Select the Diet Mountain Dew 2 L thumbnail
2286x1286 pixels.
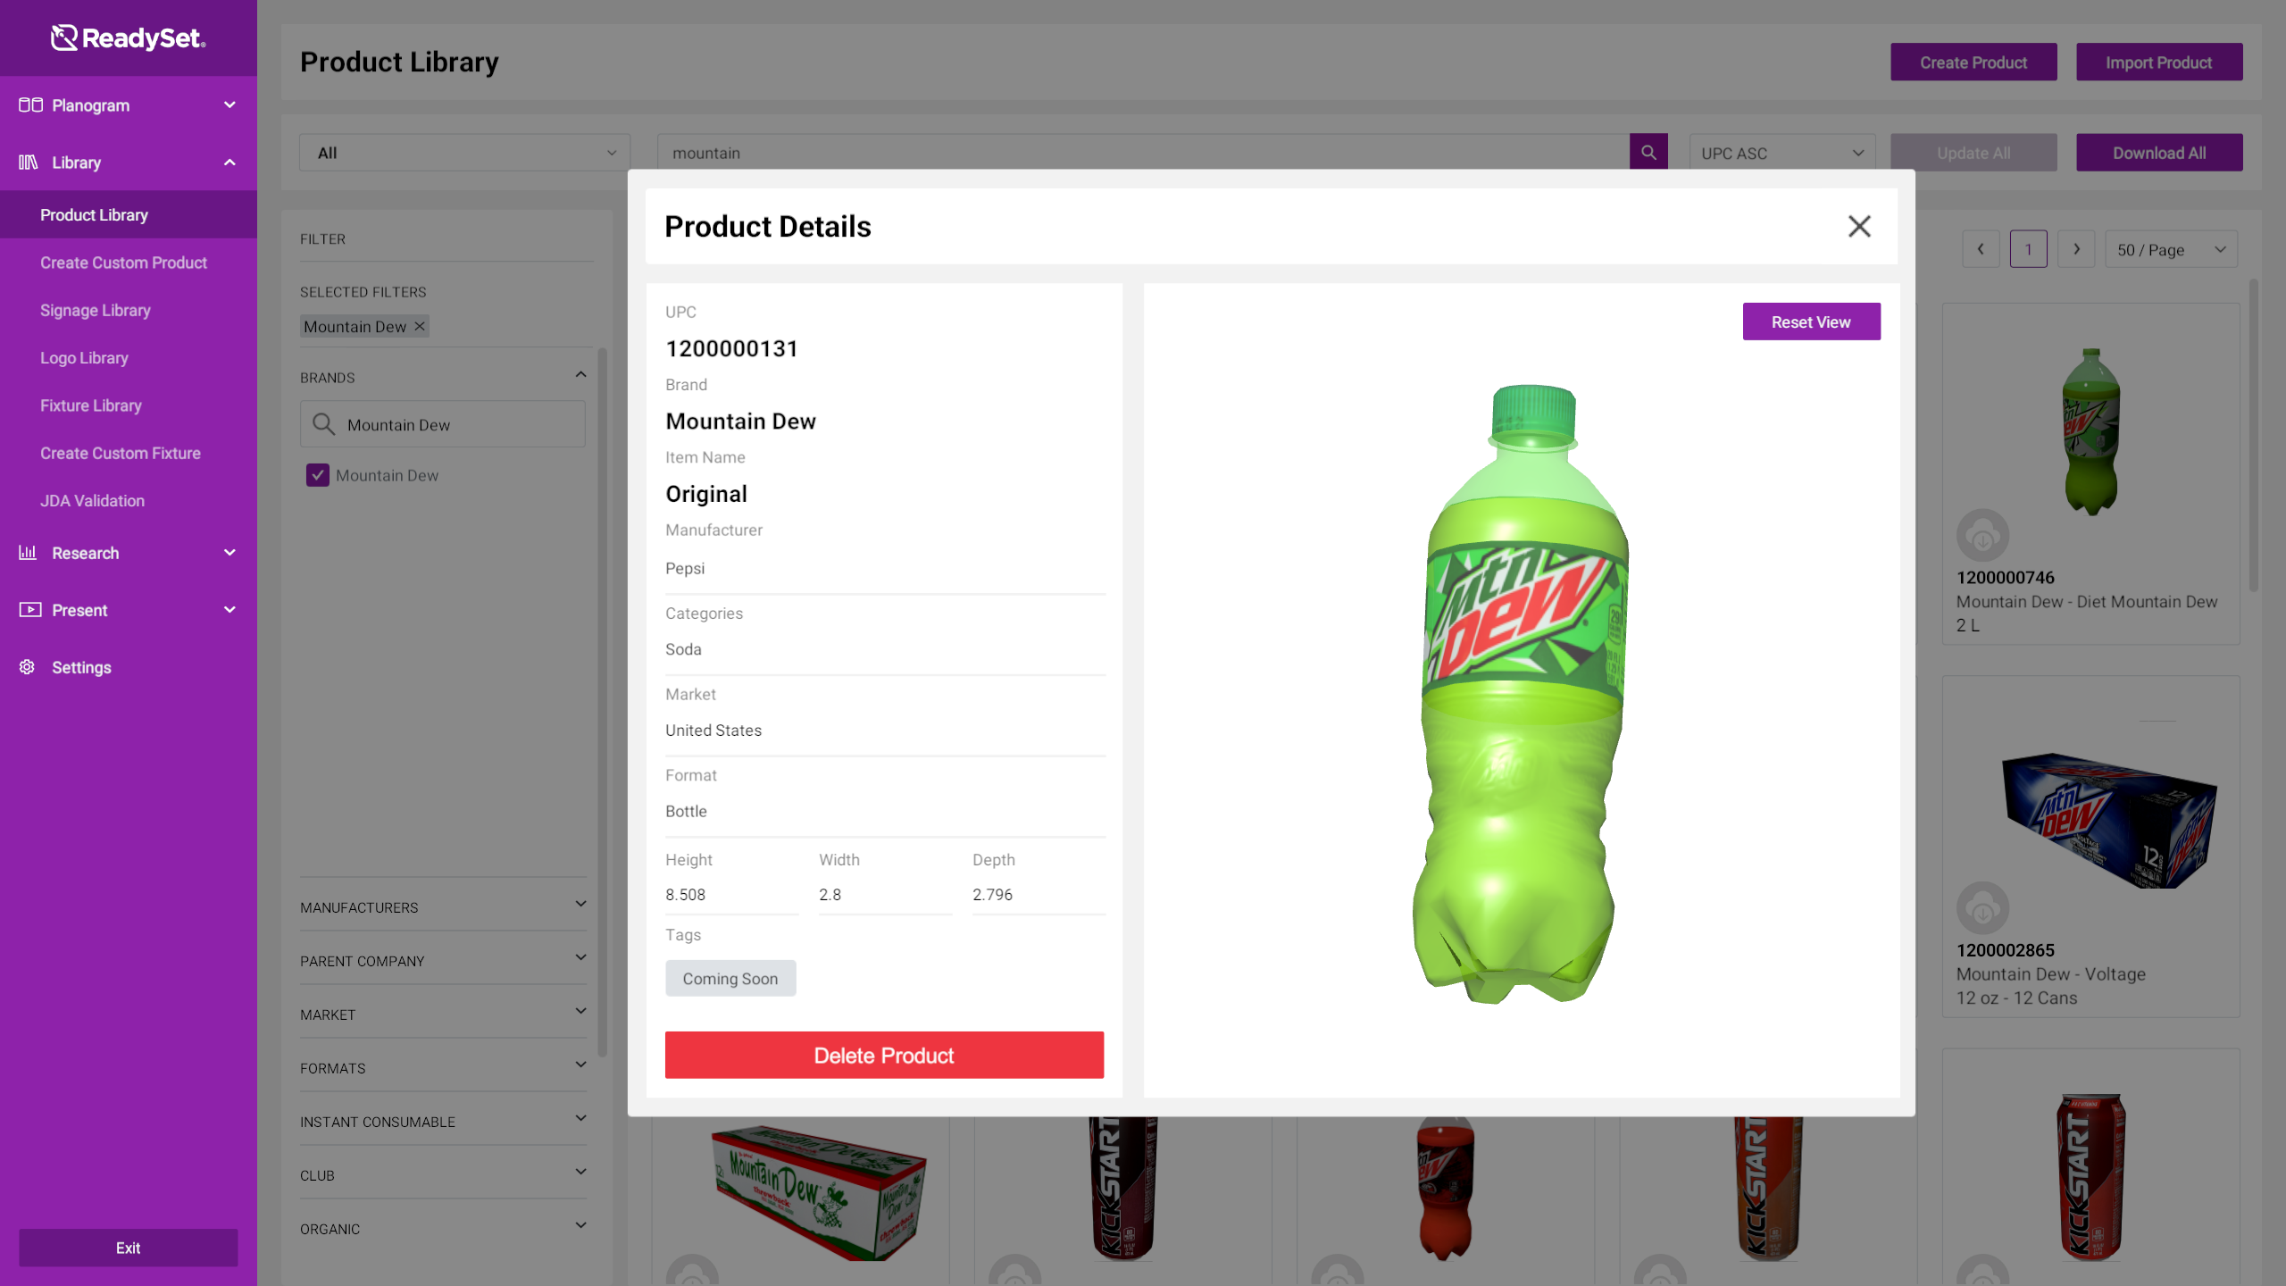pyautogui.click(x=2090, y=432)
